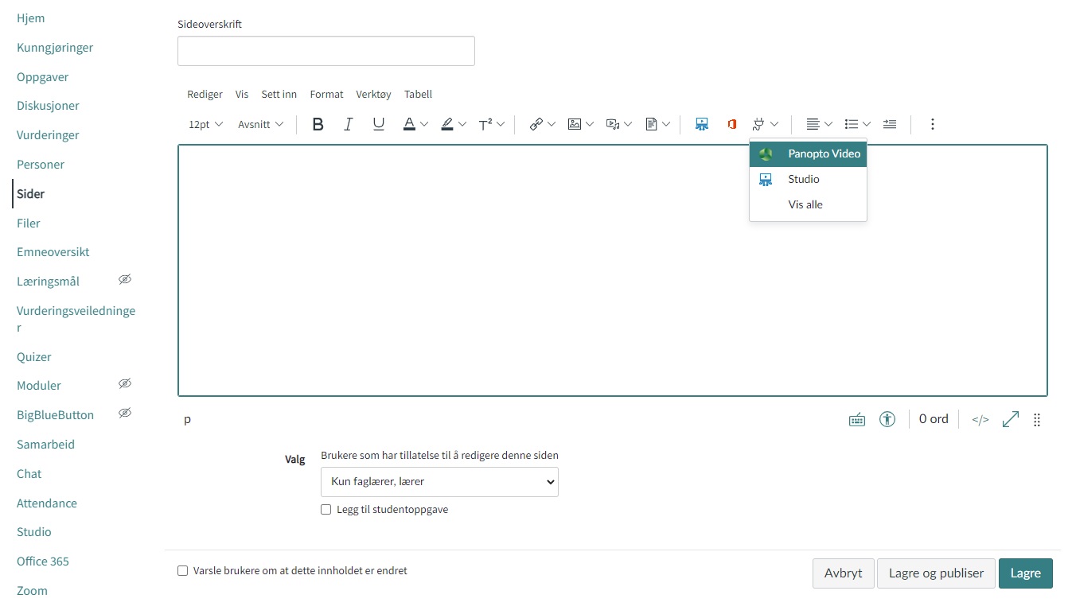Apply text color with the A icon
Screen dimensions: 1072x614
coord(409,124)
